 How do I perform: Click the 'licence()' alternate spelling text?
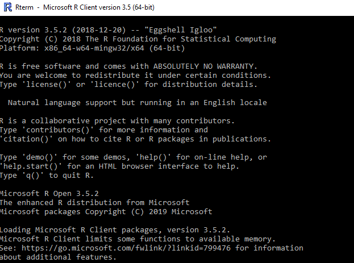pyautogui.click(x=115, y=85)
